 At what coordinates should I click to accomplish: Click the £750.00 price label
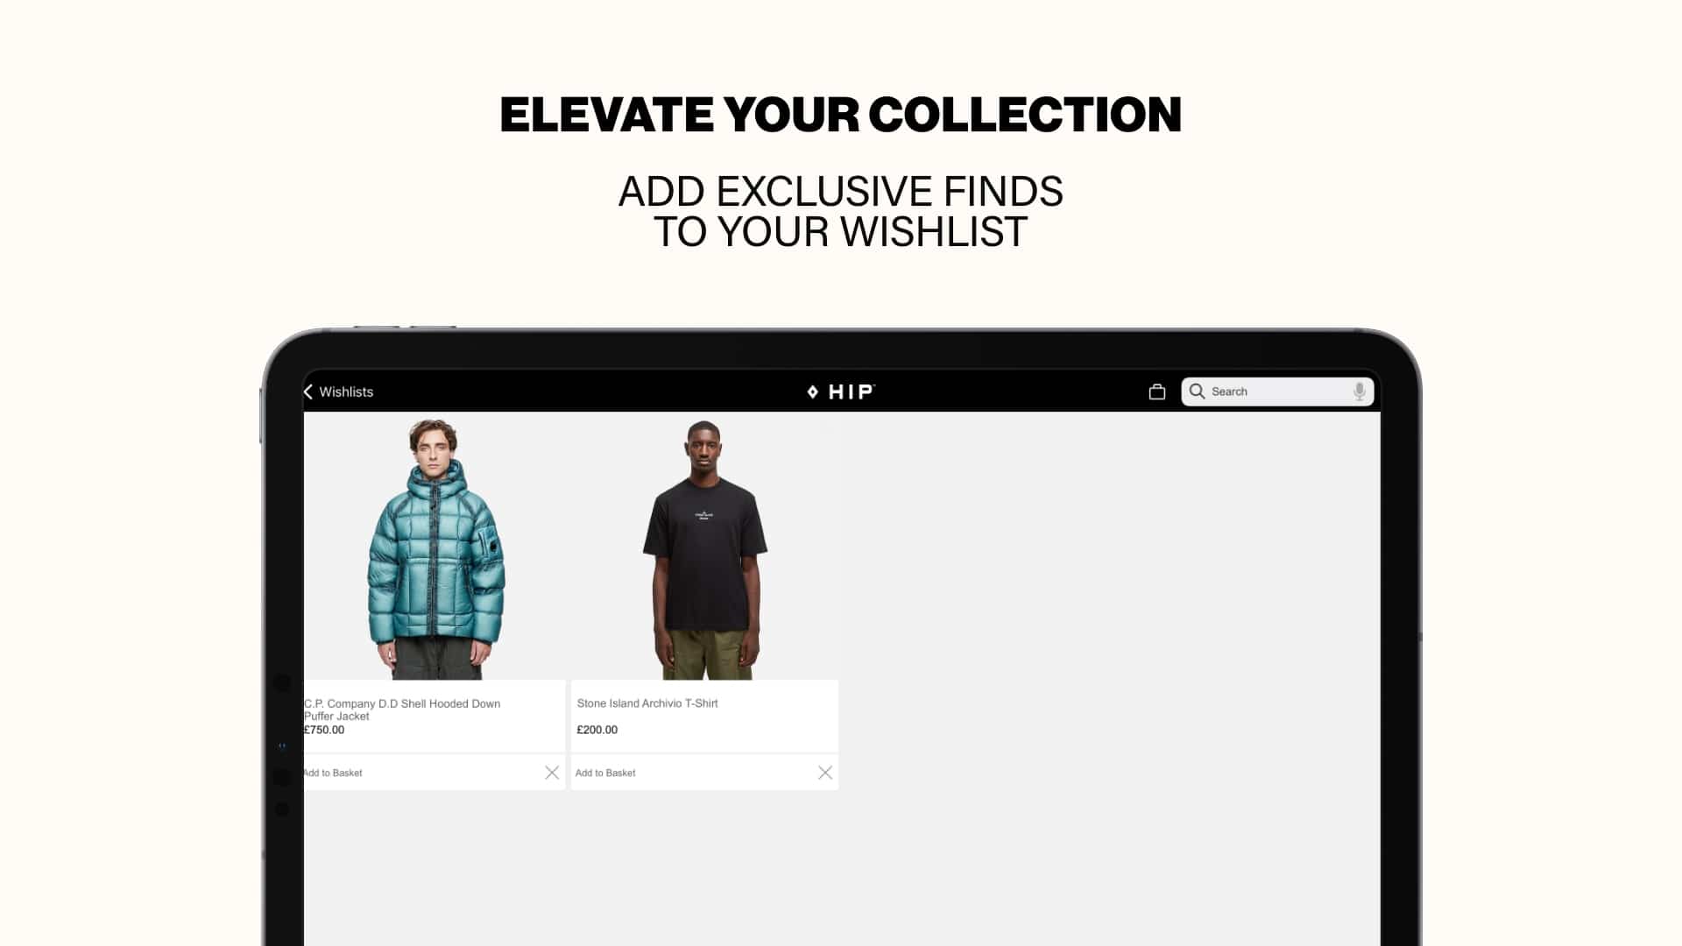point(324,730)
